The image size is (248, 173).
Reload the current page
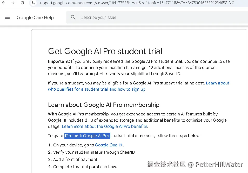click(x=22, y=3)
